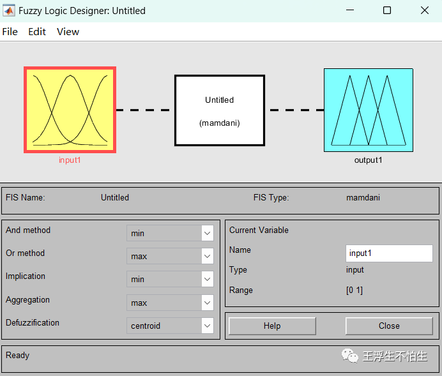Image resolution: width=442 pixels, height=376 pixels.
Task: Click the input1 label under yellow block
Action: [x=70, y=160]
